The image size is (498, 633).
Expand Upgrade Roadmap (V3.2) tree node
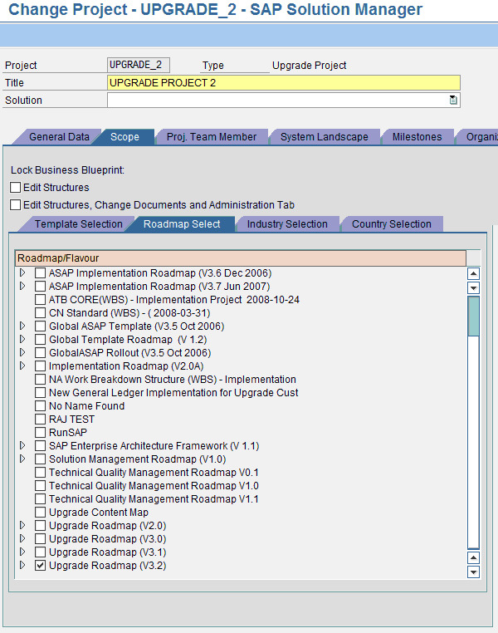click(x=22, y=566)
